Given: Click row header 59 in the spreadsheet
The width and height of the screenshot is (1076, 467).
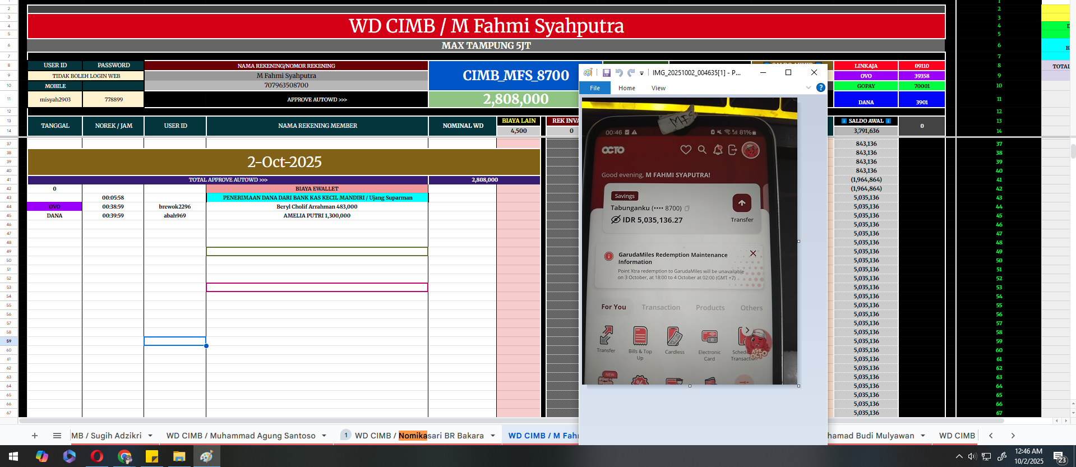Looking at the screenshot, I should (x=9, y=341).
